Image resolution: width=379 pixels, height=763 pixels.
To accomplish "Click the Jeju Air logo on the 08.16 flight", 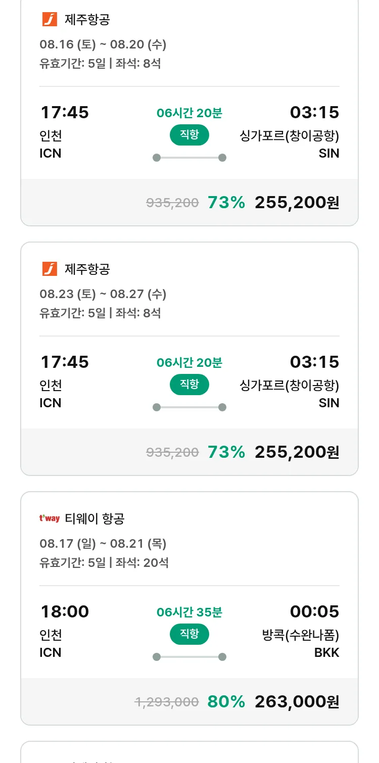I will coord(50,20).
